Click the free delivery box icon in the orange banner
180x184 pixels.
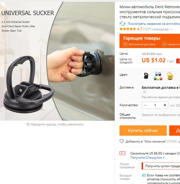coord(125,44)
